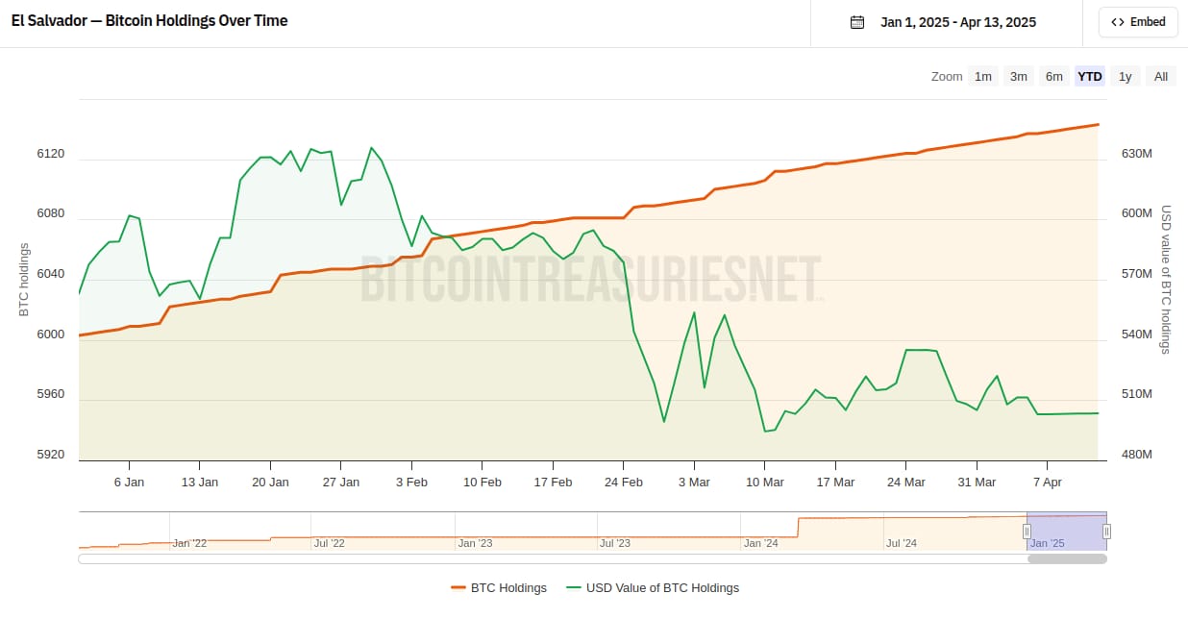The width and height of the screenshot is (1188, 619).
Task: Click the 31 Mar date label
Action: coord(977,482)
